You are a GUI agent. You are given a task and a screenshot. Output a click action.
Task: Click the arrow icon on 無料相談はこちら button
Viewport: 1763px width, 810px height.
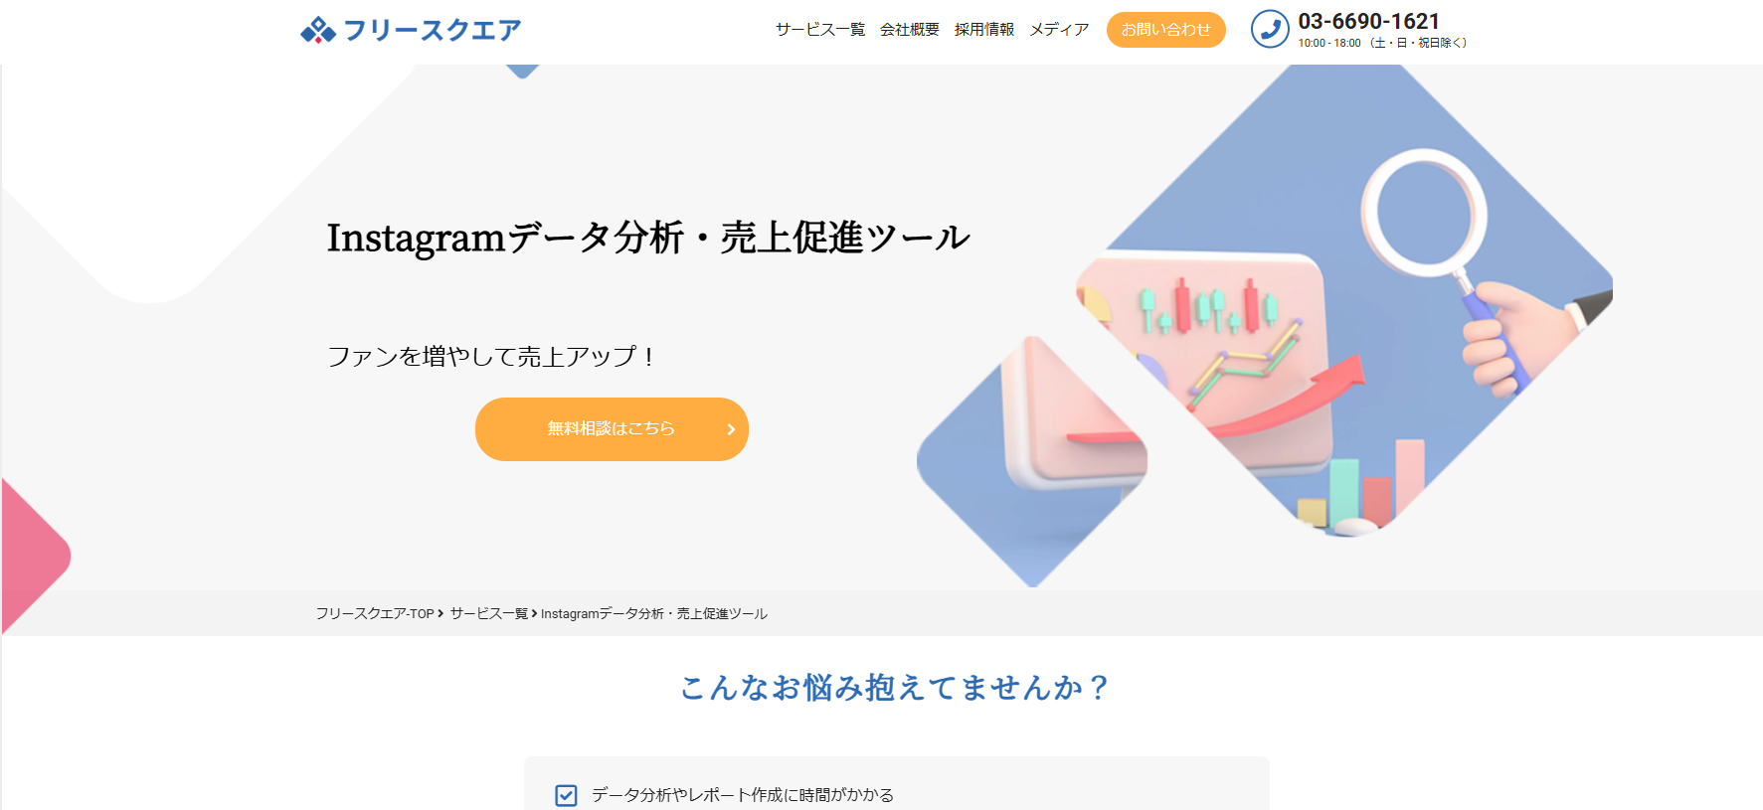pos(731,429)
